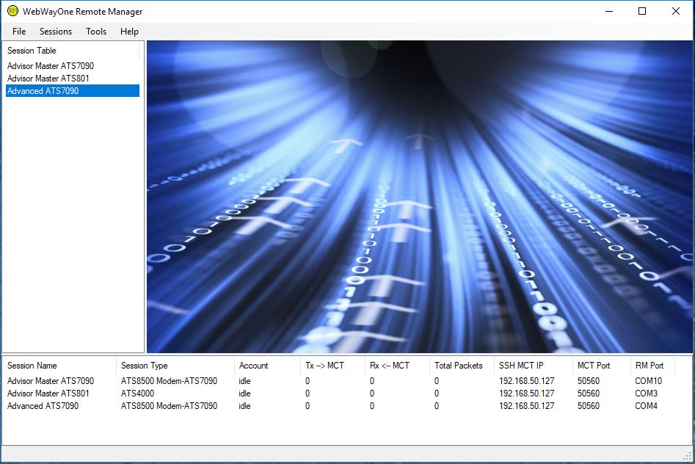Select Advisor Master ATS7090 in Session Table
The width and height of the screenshot is (695, 464).
51,66
